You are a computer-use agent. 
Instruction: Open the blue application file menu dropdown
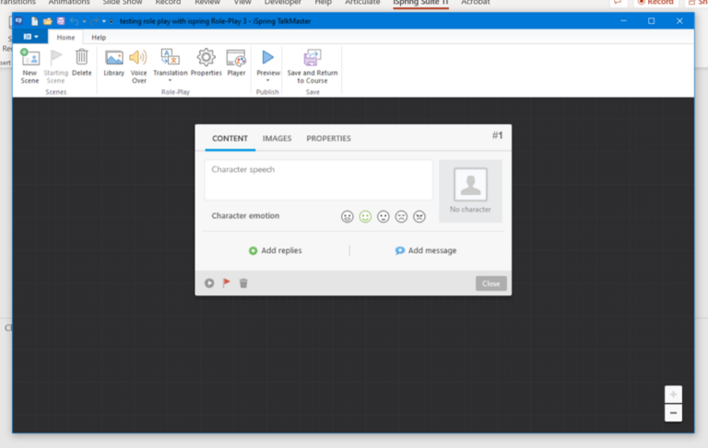click(29, 37)
